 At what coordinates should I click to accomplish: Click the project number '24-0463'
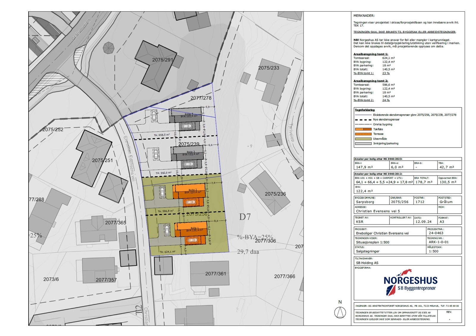[x=436, y=233]
